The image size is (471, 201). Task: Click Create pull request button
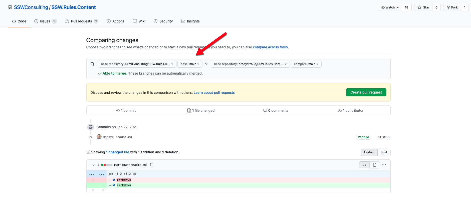(366, 92)
